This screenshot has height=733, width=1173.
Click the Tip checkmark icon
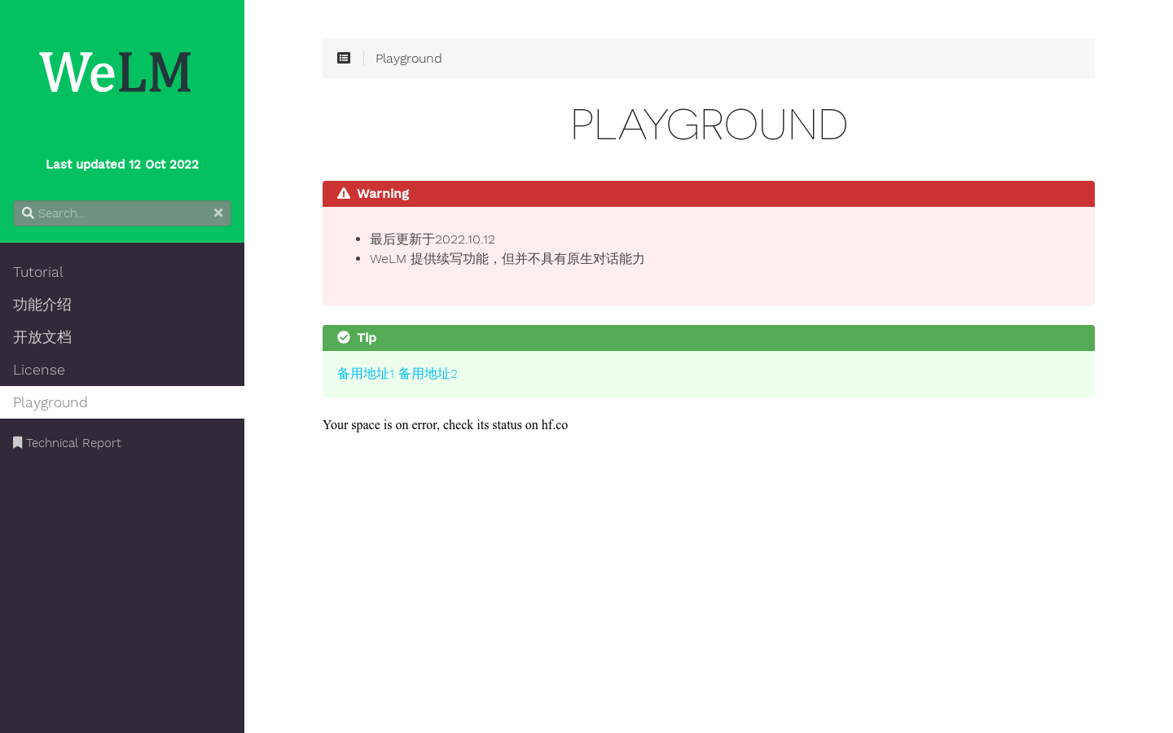[x=344, y=337]
